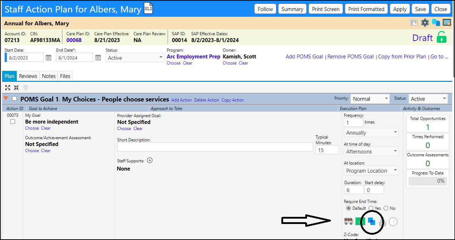Click the gray thumbs-up icon
The height and width of the screenshot is (240, 455).
click(382, 223)
